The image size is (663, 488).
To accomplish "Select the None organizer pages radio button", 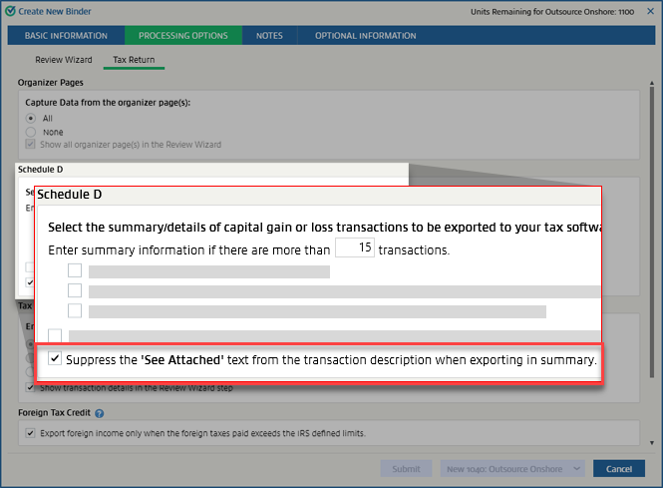I will point(31,132).
